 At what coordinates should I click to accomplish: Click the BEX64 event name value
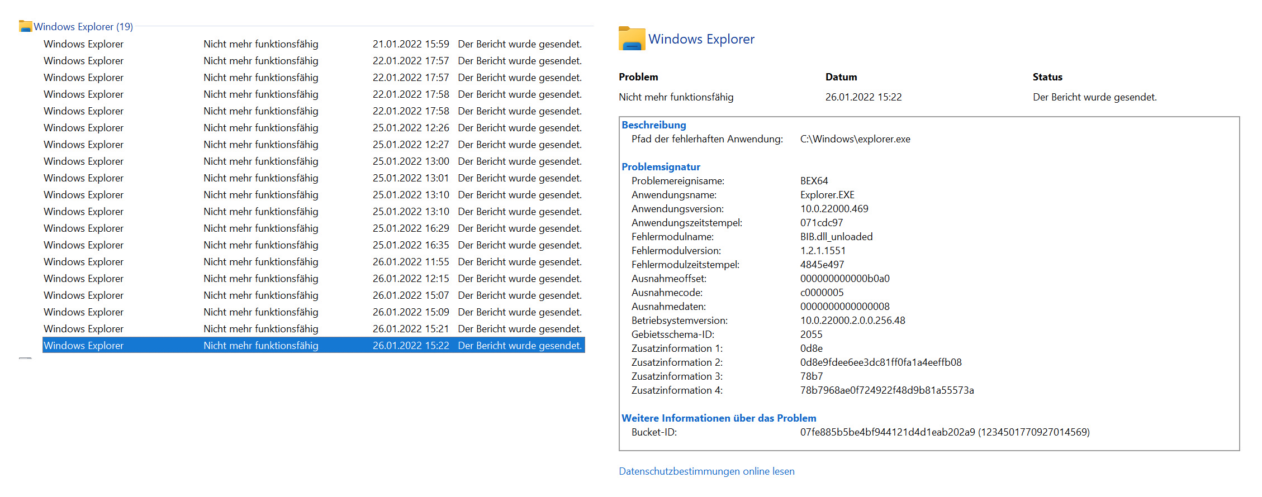click(814, 181)
